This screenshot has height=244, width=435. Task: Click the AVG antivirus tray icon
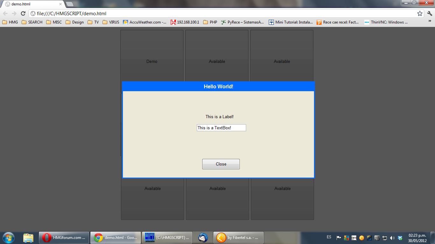click(346, 238)
